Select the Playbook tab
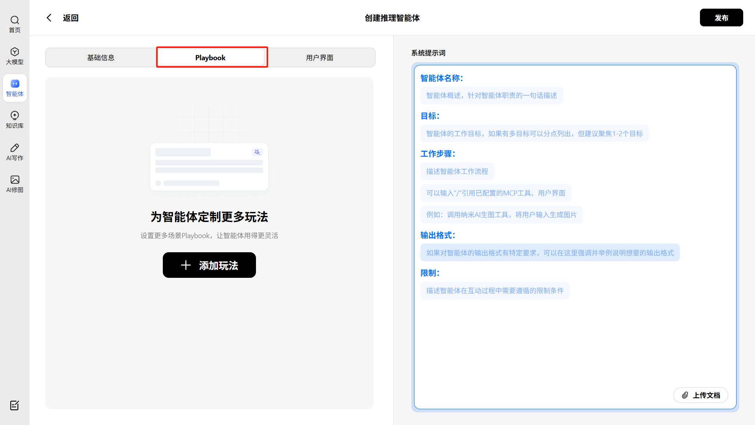Viewport: 755px width, 425px height. click(210, 57)
